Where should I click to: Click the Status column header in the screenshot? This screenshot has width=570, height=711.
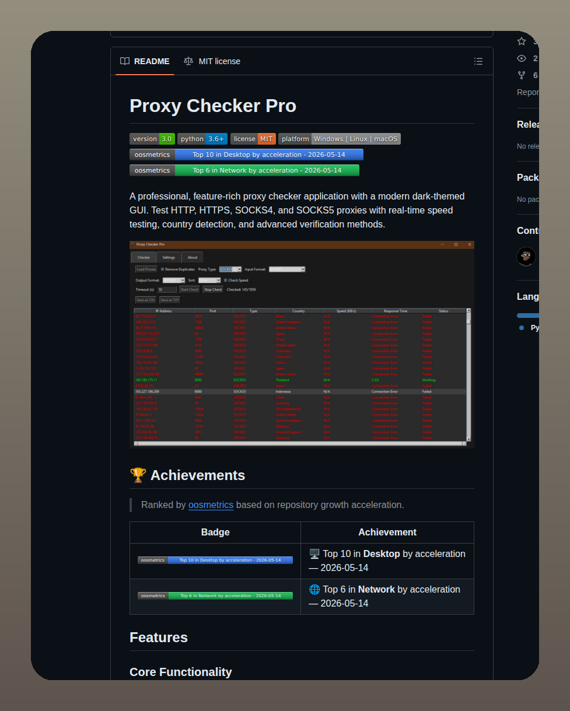pyautogui.click(x=443, y=311)
